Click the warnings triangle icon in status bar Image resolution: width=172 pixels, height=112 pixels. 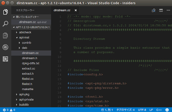coord(11,110)
